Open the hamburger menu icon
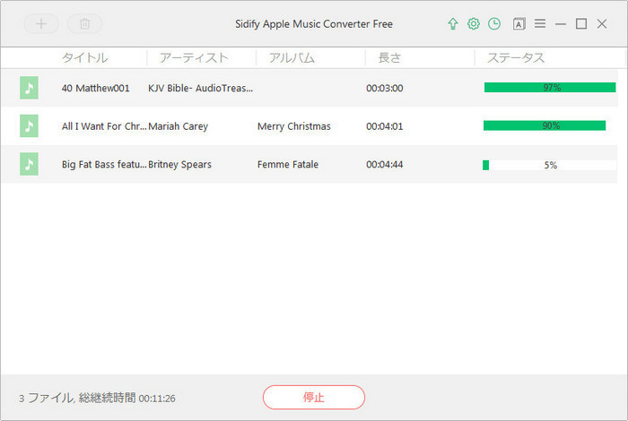628x421 pixels. [x=540, y=23]
